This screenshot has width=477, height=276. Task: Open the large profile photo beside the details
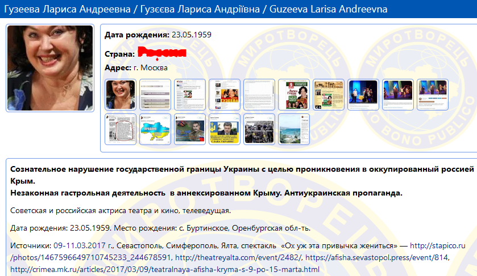click(50, 68)
